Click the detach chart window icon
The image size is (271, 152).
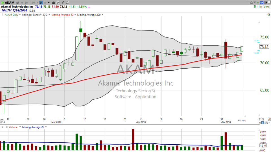(x=269, y=3)
